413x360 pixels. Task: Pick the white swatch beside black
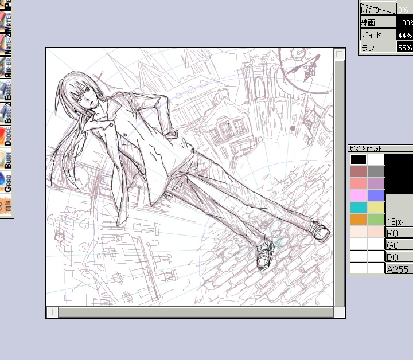pyautogui.click(x=376, y=159)
